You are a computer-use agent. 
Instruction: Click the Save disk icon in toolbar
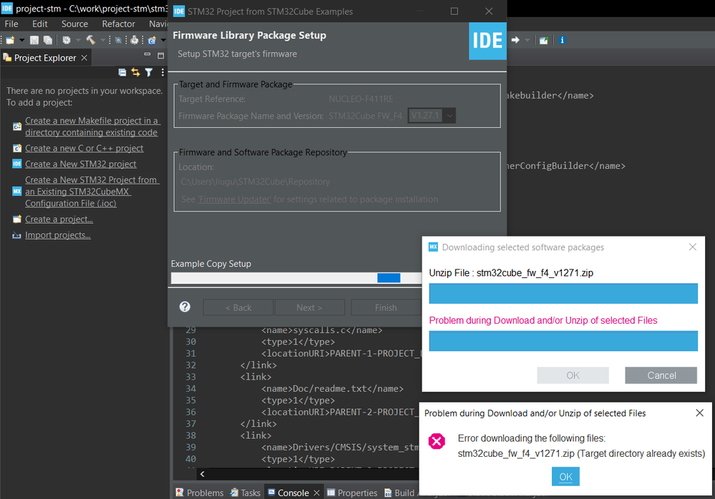(34, 40)
